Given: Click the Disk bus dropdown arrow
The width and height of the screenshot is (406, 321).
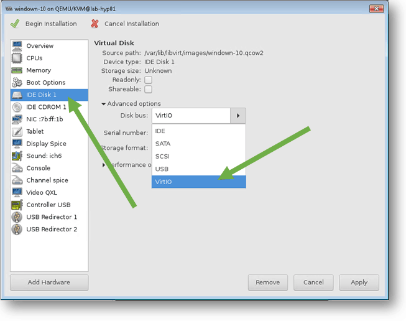Looking at the screenshot, I should click(x=238, y=116).
